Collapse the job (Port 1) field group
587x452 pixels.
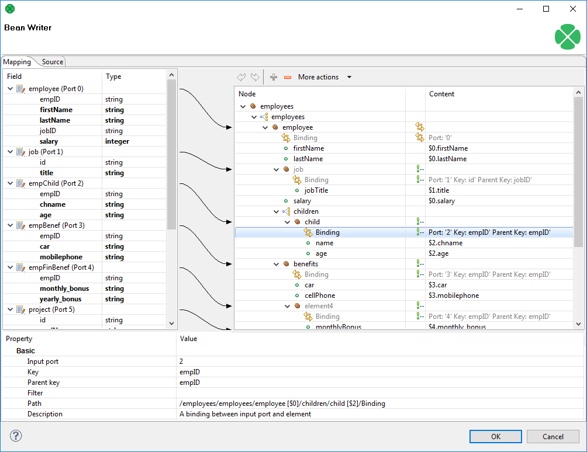(x=11, y=152)
